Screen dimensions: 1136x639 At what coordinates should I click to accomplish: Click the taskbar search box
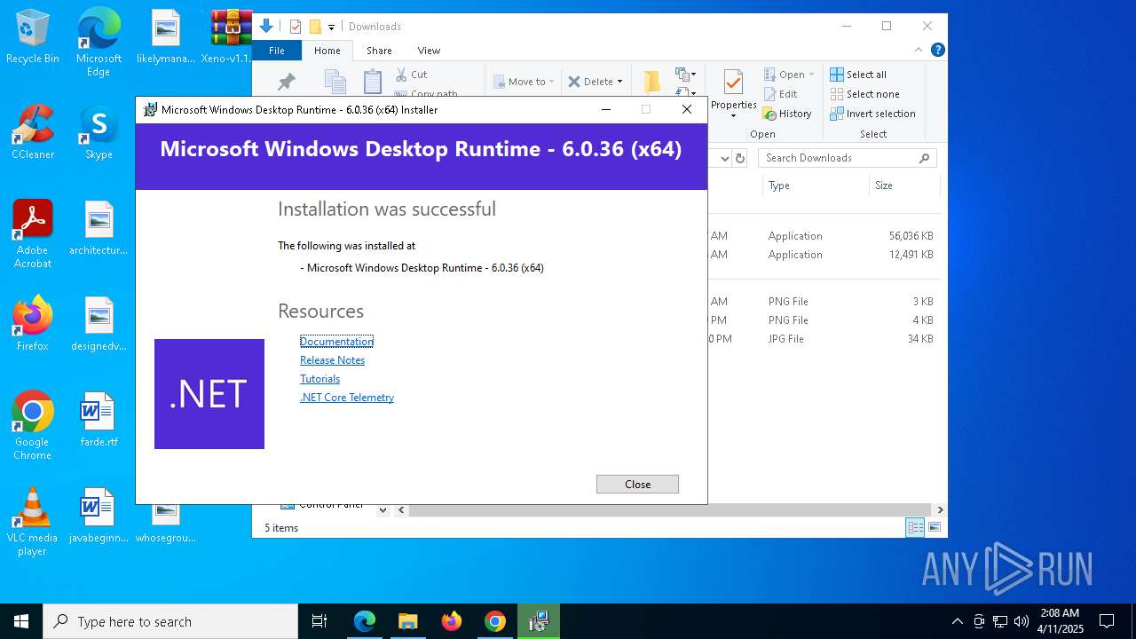click(x=170, y=621)
